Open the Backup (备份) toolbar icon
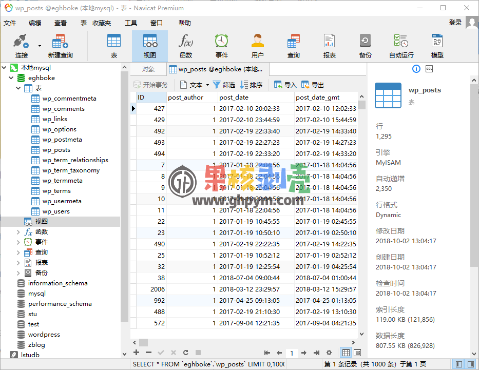The height and width of the screenshot is (370, 479). point(366,46)
